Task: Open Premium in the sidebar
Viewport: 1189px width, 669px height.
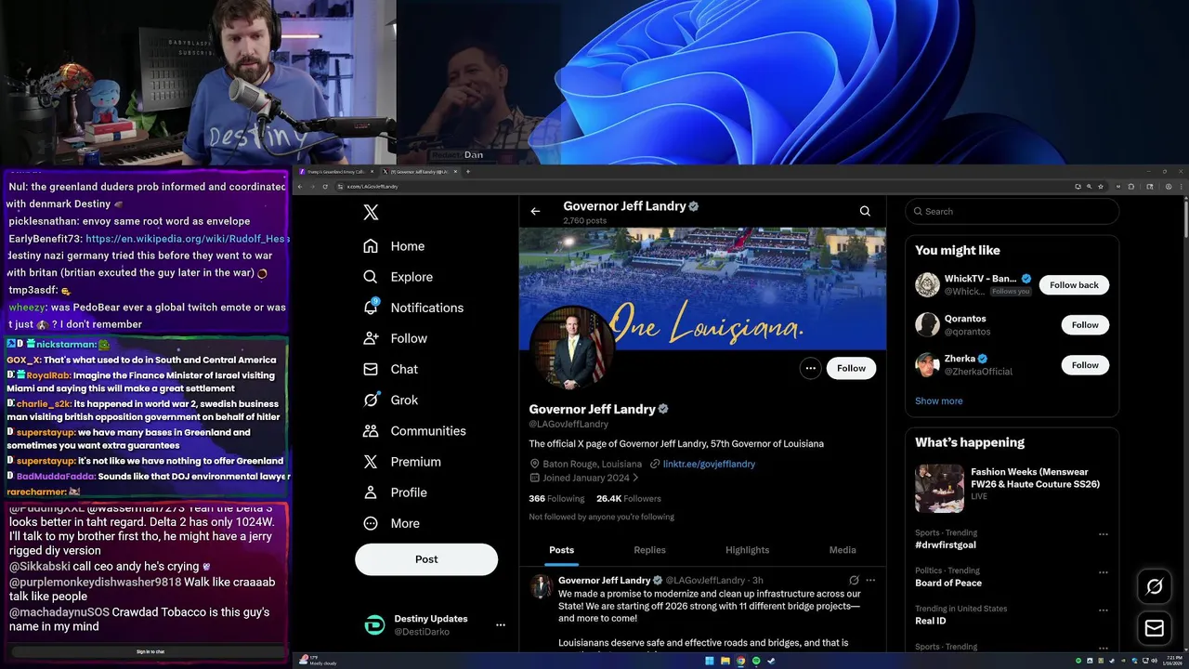Action: coord(402,462)
